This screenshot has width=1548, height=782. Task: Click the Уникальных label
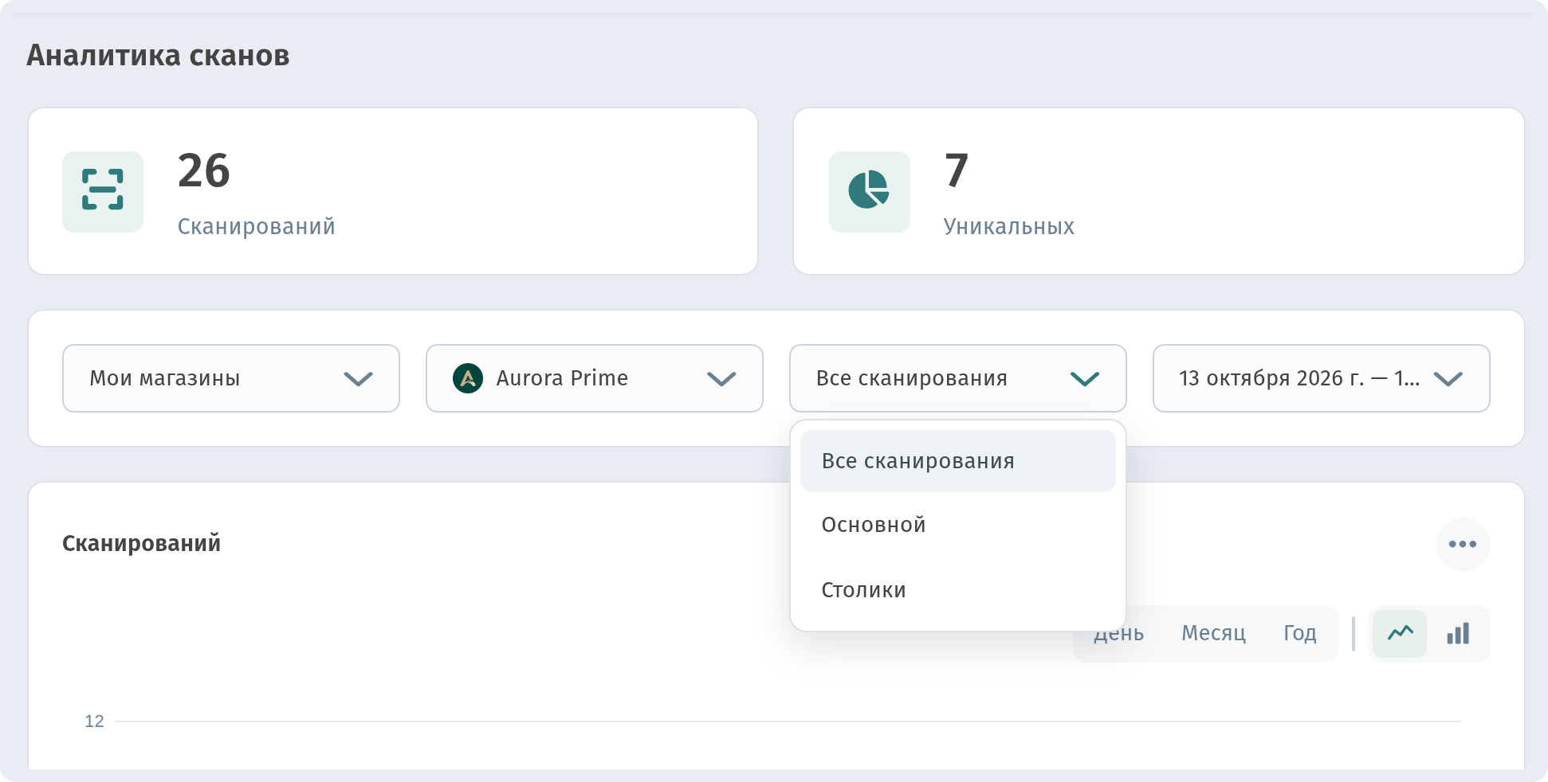pos(1008,227)
